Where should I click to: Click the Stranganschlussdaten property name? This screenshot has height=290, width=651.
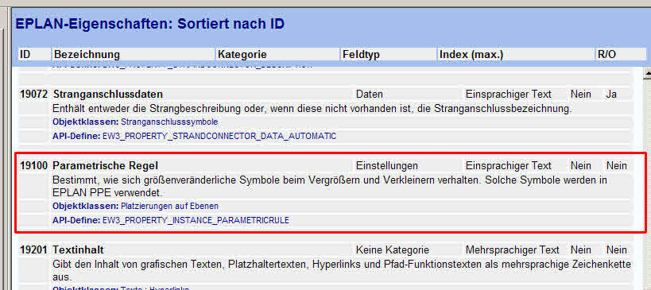click(x=108, y=95)
